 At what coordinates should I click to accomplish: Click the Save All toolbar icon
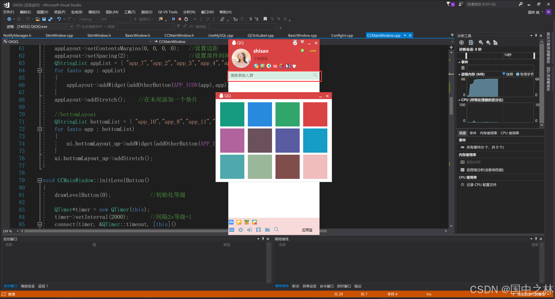click(50, 19)
